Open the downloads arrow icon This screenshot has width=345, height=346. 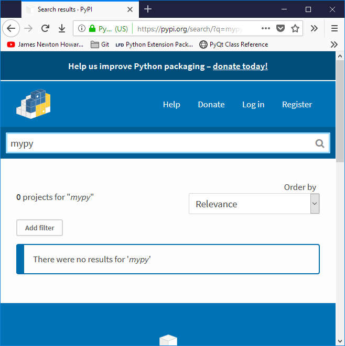[62, 28]
